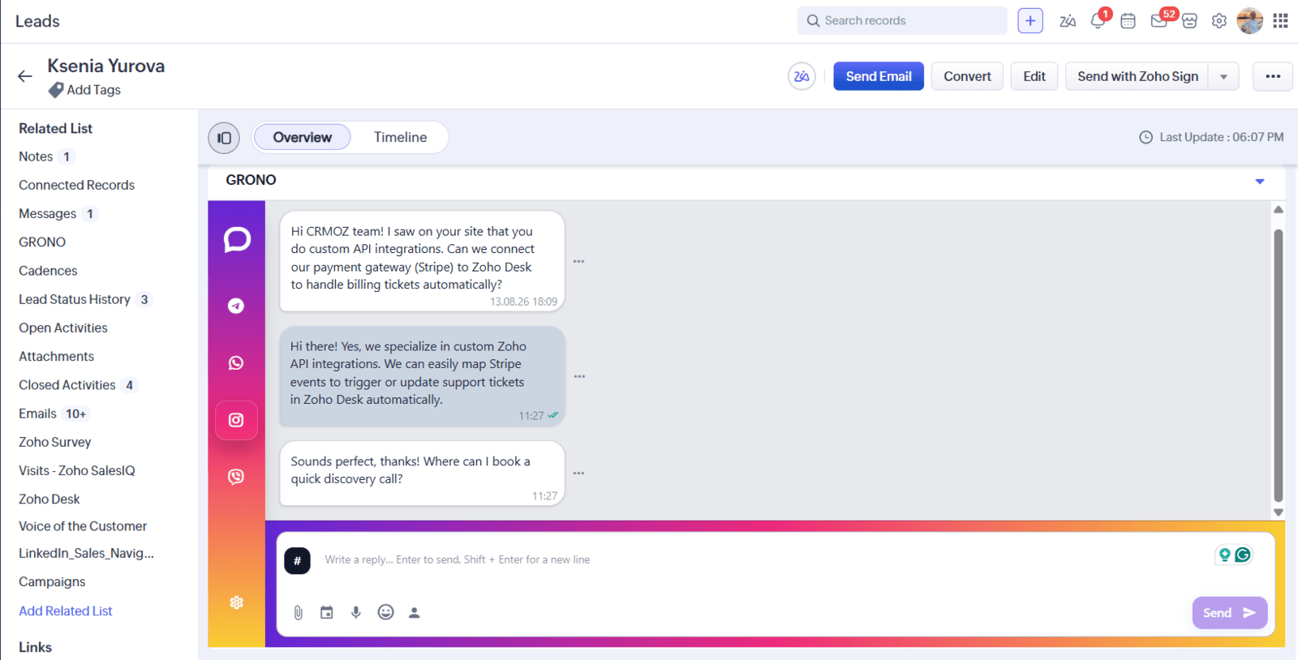The width and height of the screenshot is (1298, 660).
Task: Attach a file with the paperclip icon
Action: tap(299, 613)
